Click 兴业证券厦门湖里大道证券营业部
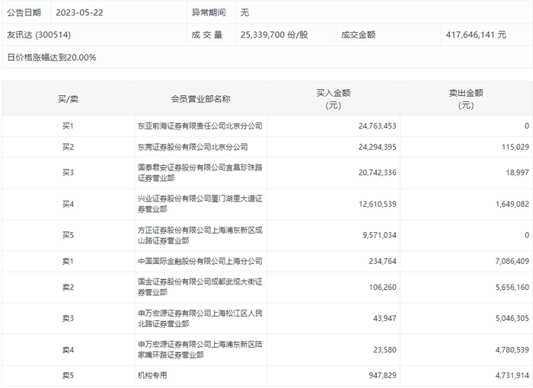 coord(199,204)
